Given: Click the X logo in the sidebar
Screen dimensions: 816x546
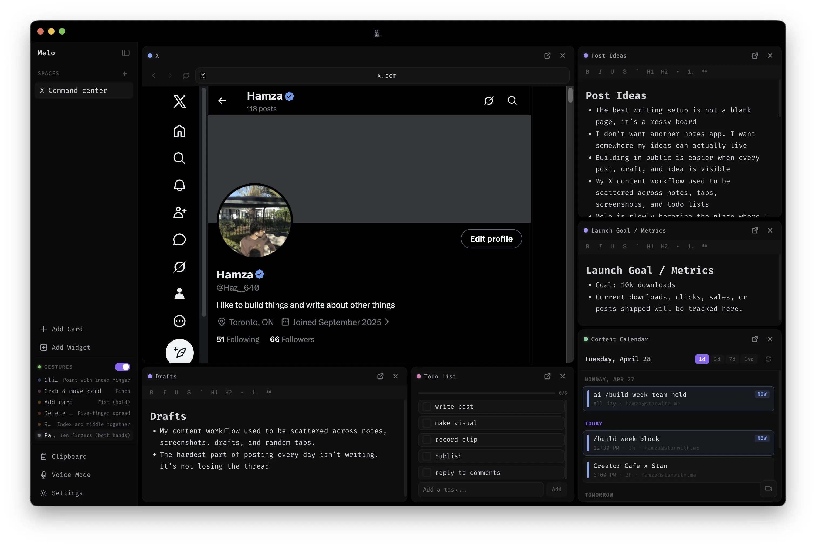Looking at the screenshot, I should point(179,101).
